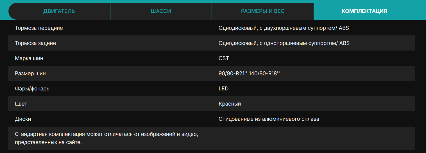
Task: Select the РАЗМЕРЫ И ВЕС tab
Action: point(262,11)
